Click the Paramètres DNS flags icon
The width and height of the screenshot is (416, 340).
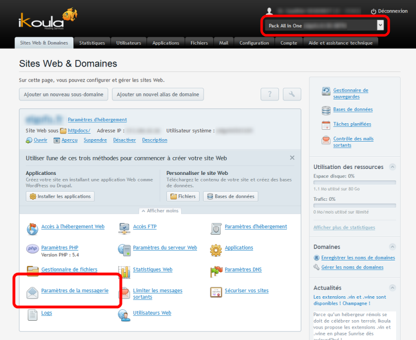(216, 271)
